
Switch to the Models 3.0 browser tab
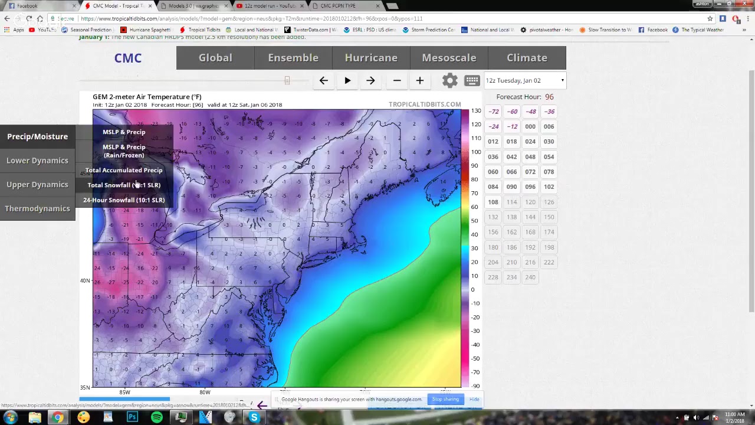click(193, 6)
